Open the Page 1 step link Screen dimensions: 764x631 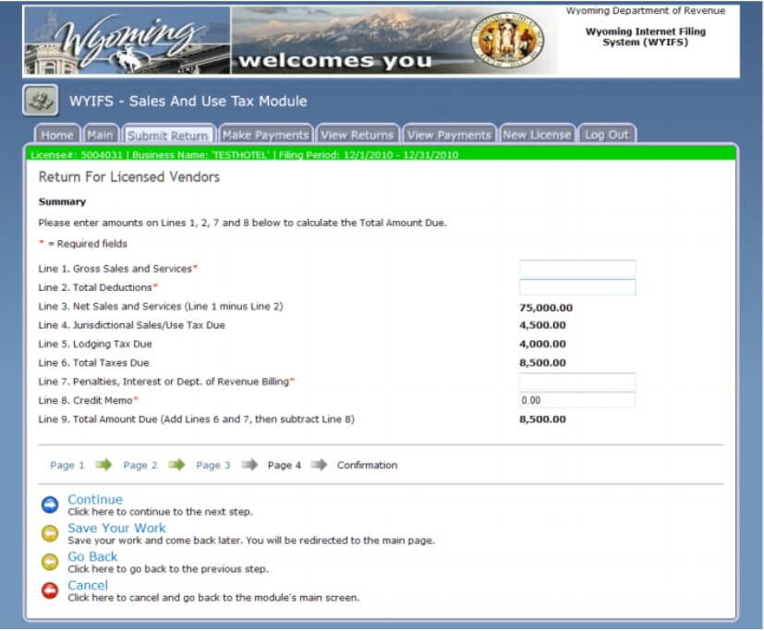coord(67,465)
